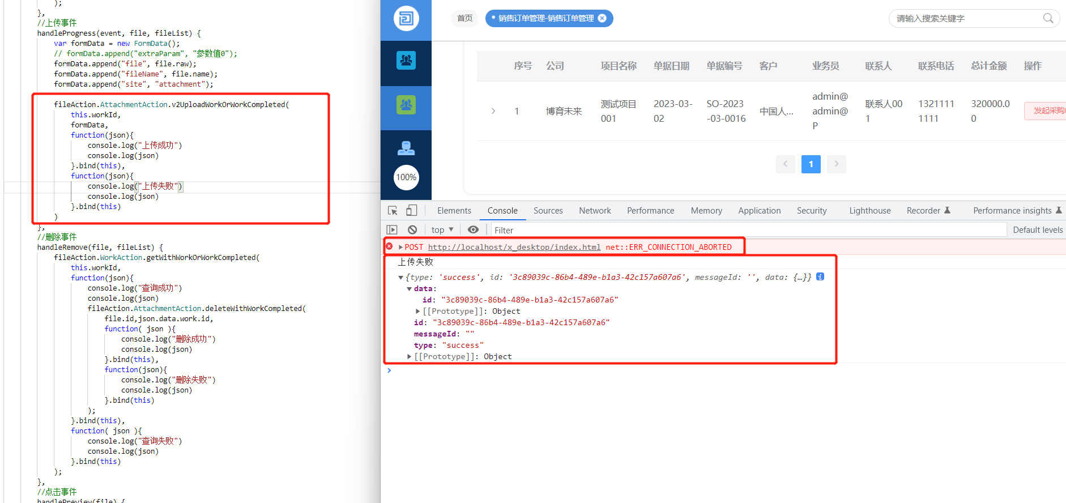Click the 项目名称 column header

pyautogui.click(x=619, y=66)
